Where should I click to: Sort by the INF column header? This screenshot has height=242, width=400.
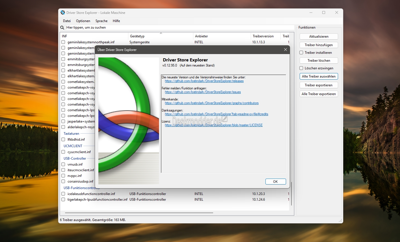[94, 36]
